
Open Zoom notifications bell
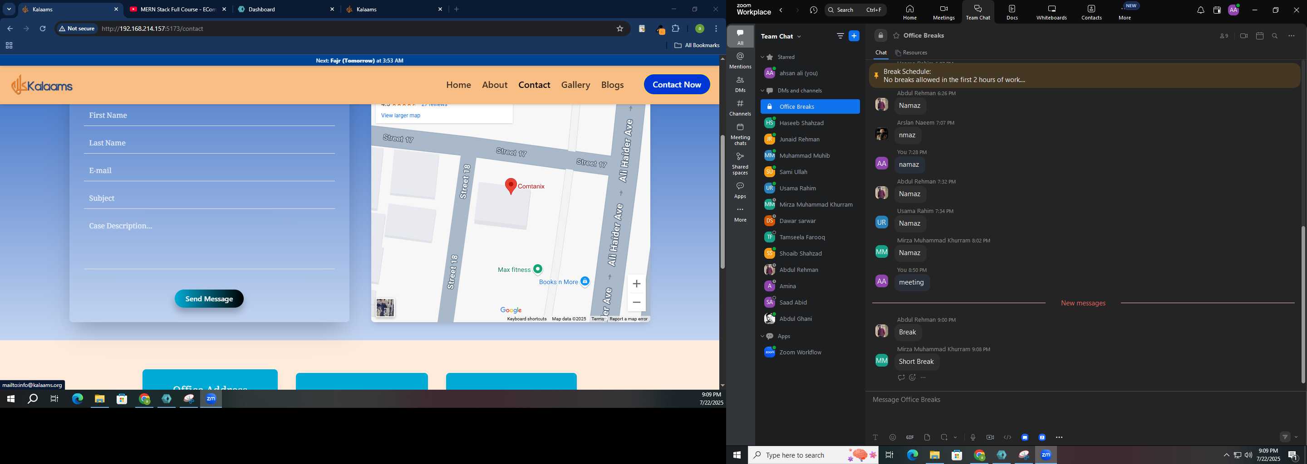point(1200,10)
